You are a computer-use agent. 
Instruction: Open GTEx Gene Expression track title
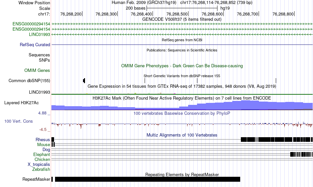tap(182, 86)
